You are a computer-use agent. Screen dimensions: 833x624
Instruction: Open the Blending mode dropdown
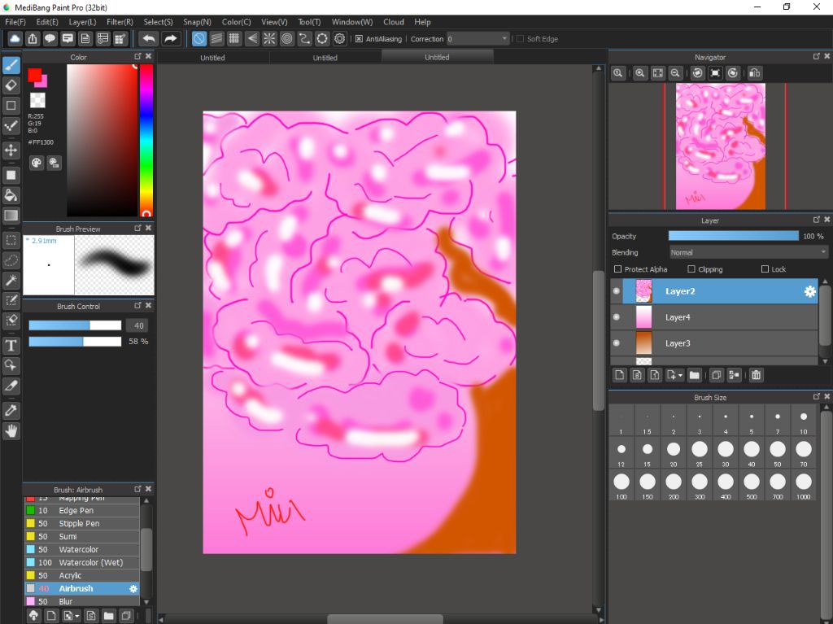click(x=748, y=252)
